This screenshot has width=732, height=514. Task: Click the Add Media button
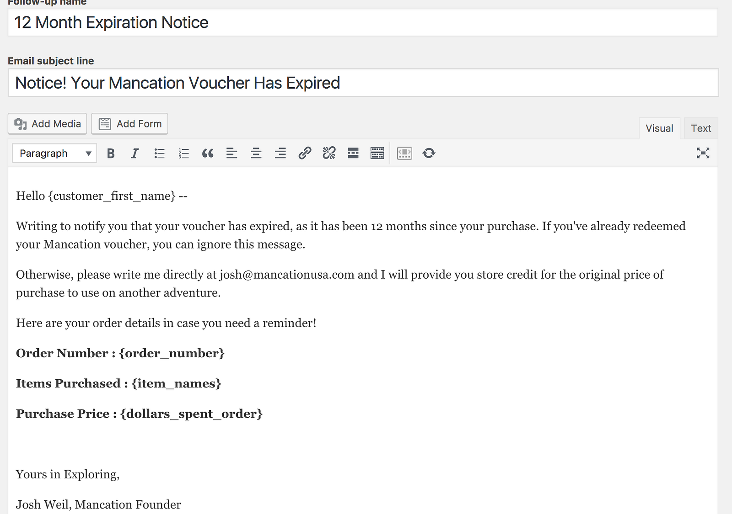[x=48, y=124]
